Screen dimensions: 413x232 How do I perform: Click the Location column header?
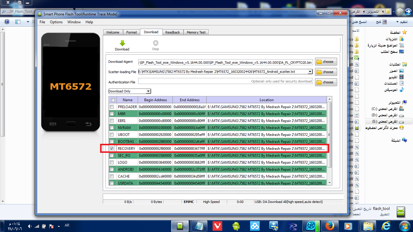pos(267,100)
